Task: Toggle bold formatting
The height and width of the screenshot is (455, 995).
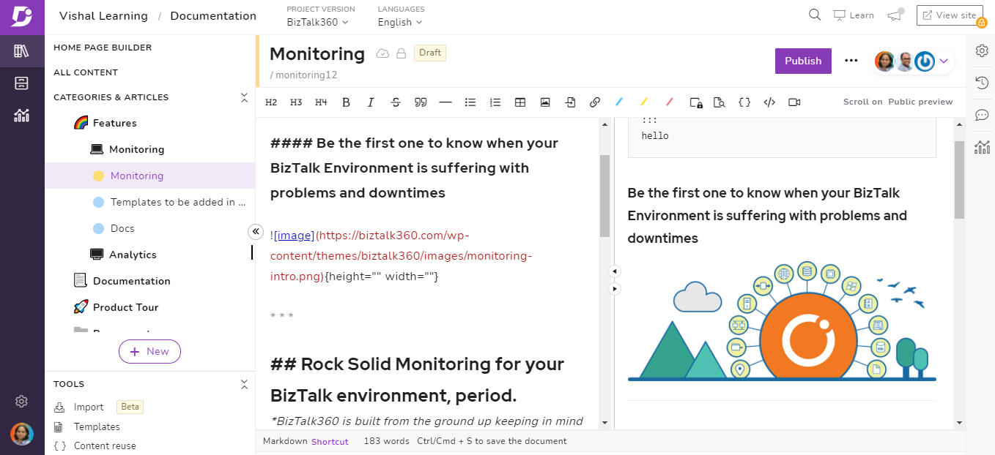Action: click(x=346, y=102)
